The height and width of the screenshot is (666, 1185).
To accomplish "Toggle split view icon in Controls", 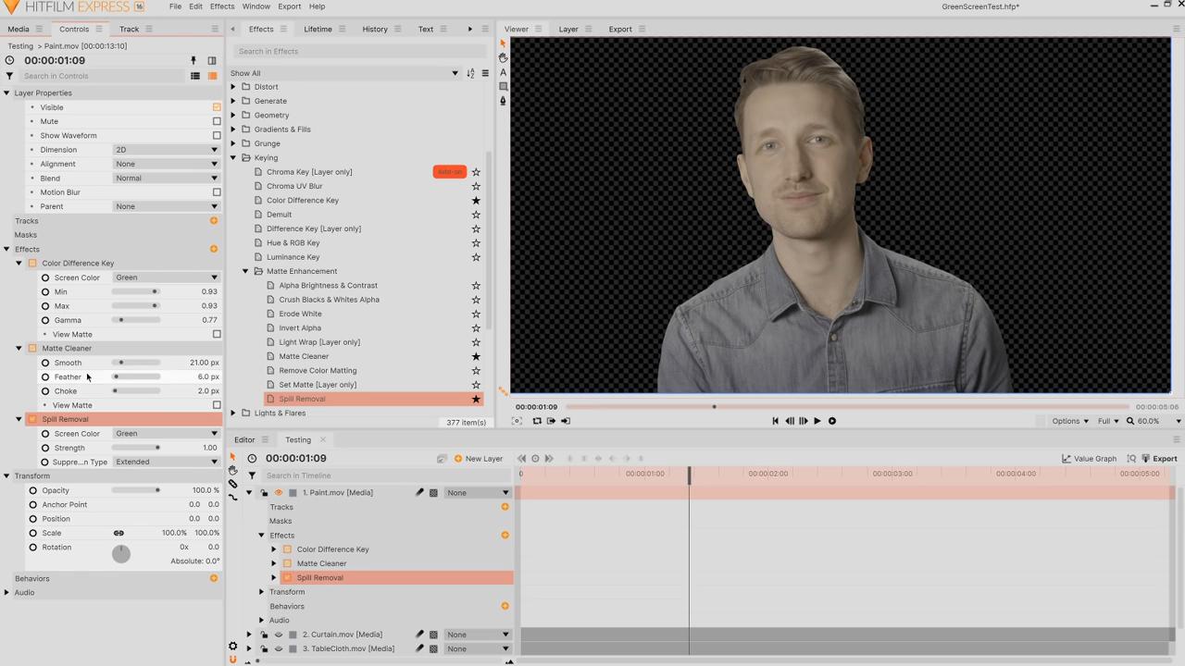I will [x=212, y=60].
